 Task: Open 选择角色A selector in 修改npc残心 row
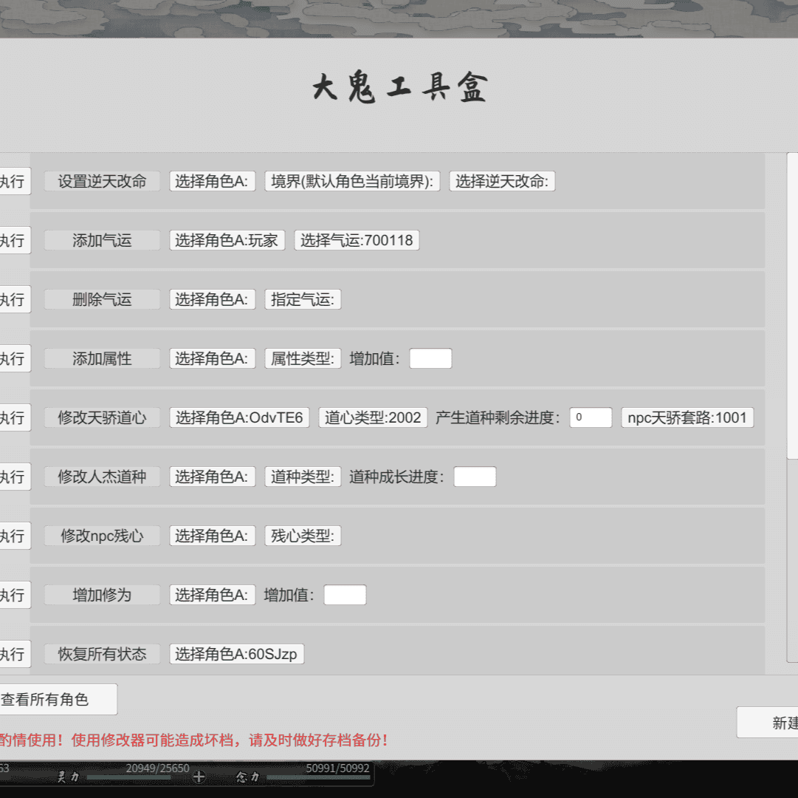click(212, 536)
